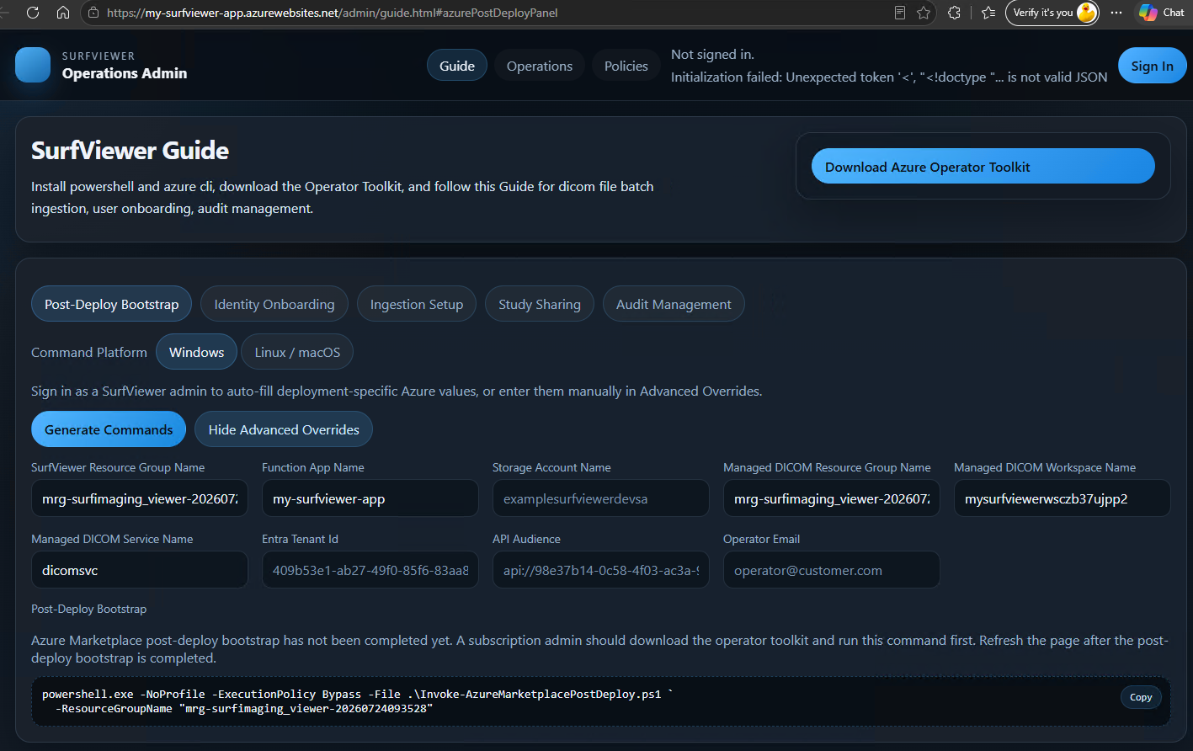The height and width of the screenshot is (751, 1193).
Task: Click Generate Commands button
Action: click(109, 429)
